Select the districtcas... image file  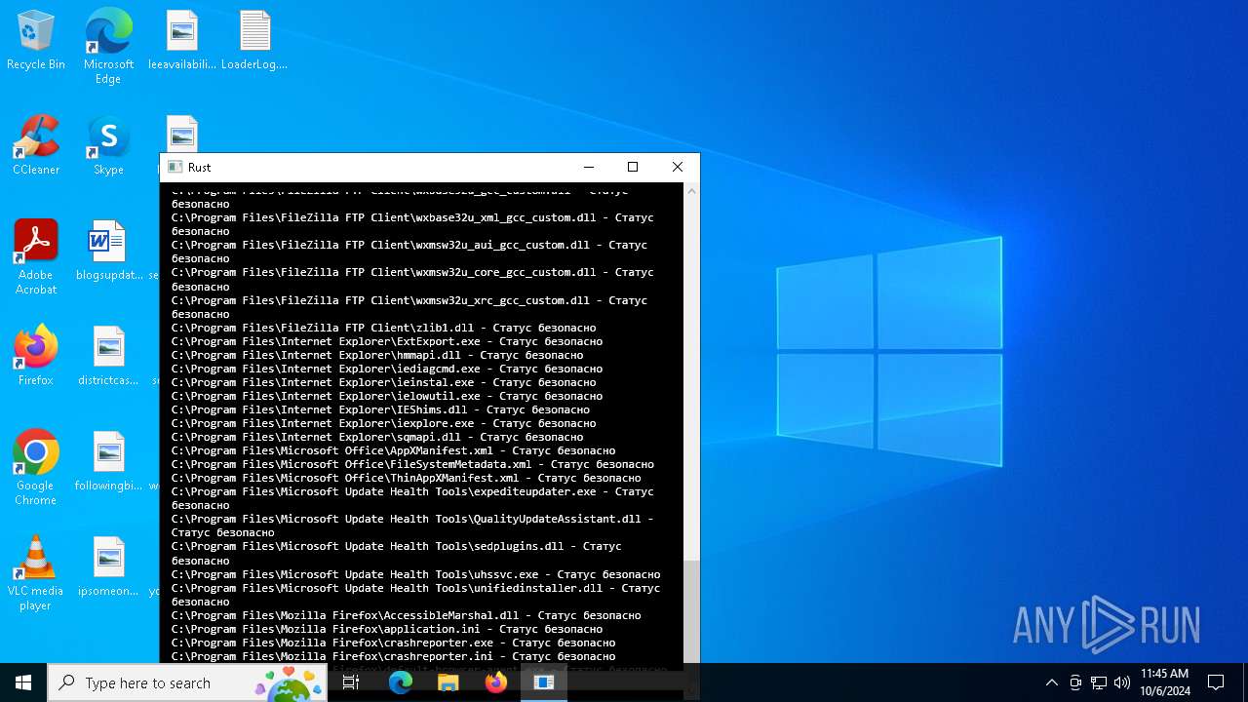coord(108,357)
